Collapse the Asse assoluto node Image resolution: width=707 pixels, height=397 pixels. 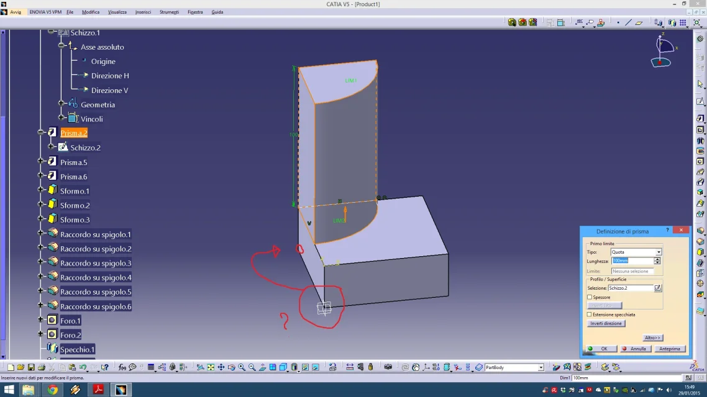[x=62, y=45]
